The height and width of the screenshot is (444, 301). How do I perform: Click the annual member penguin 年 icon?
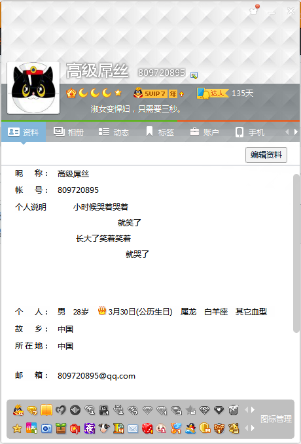(18, 410)
